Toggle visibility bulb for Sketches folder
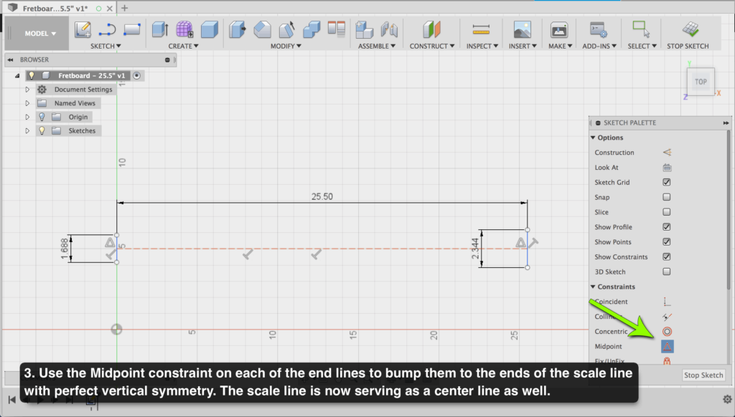The height and width of the screenshot is (417, 735). pyautogui.click(x=42, y=130)
